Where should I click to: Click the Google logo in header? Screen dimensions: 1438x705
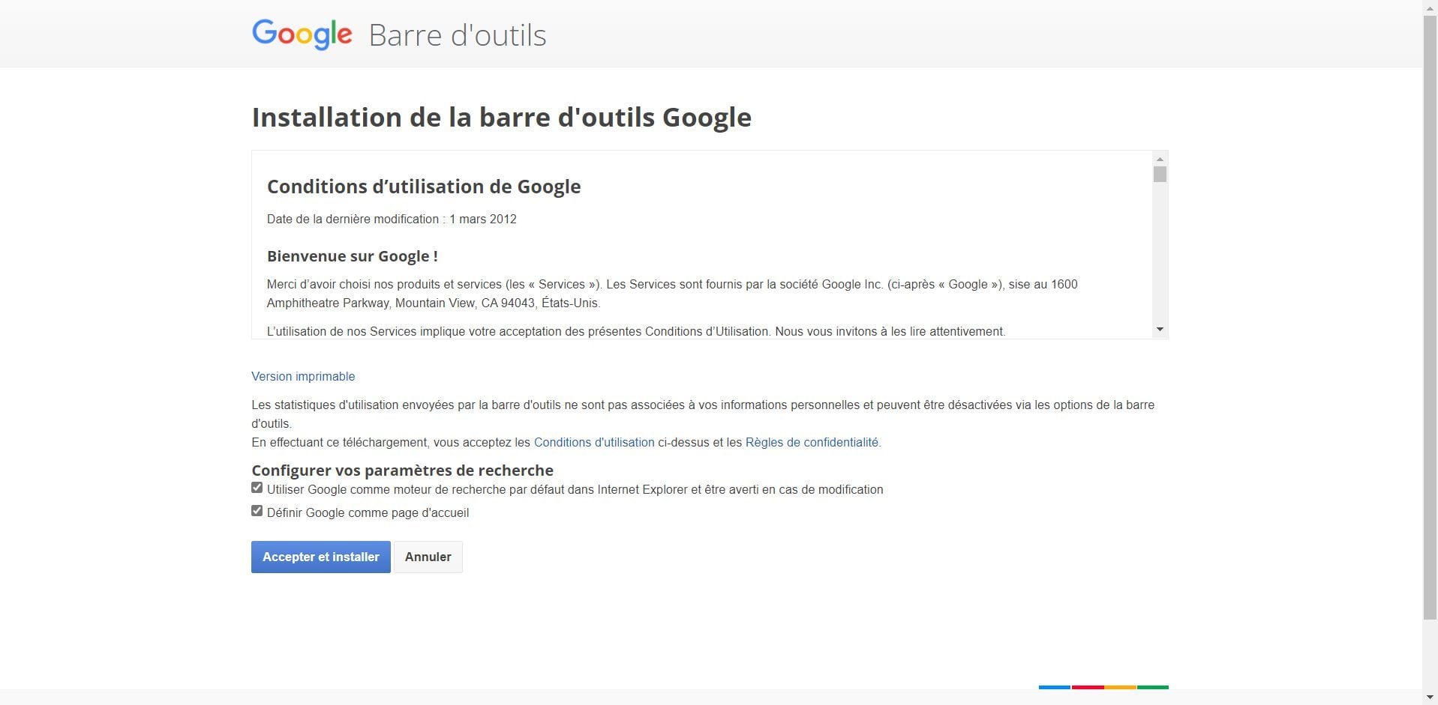[x=302, y=34]
